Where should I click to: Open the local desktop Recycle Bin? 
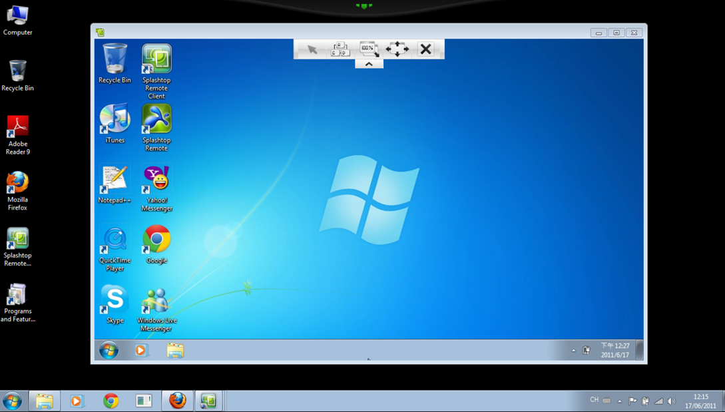click(x=17, y=76)
